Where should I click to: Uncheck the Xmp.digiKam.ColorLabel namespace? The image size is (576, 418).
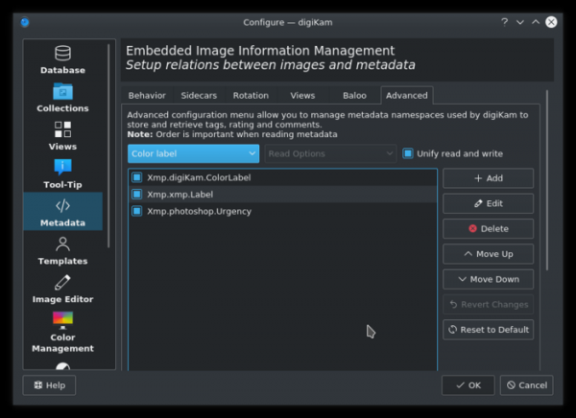[137, 177]
